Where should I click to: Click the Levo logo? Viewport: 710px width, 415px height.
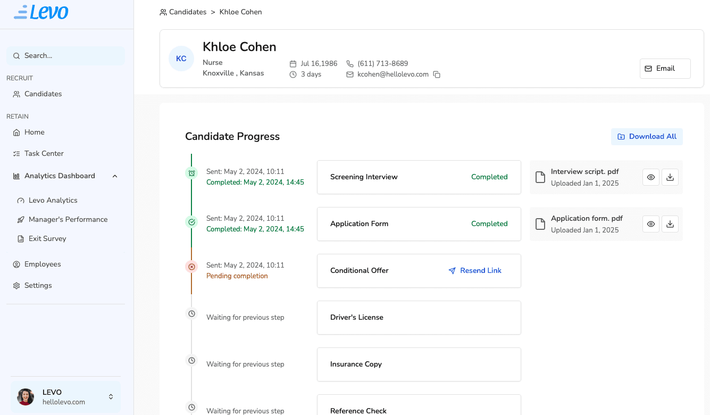click(41, 12)
